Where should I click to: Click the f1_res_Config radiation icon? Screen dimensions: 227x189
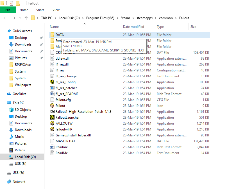[x=52, y=82]
